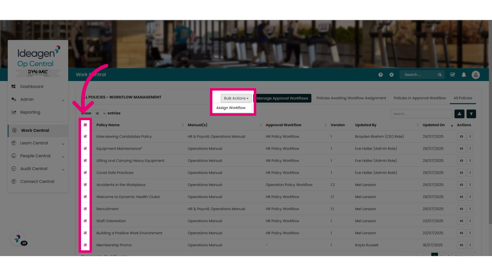The height and width of the screenshot is (276, 492).
Task: Click the filter funnel icon button
Action: point(471,114)
